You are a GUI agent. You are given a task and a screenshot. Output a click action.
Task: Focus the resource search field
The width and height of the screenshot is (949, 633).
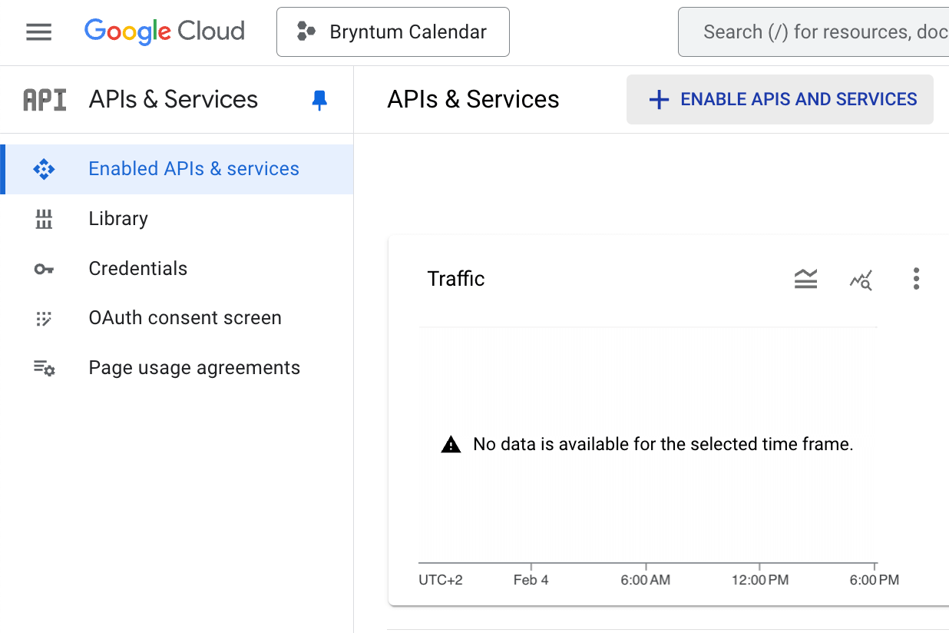pyautogui.click(x=814, y=31)
